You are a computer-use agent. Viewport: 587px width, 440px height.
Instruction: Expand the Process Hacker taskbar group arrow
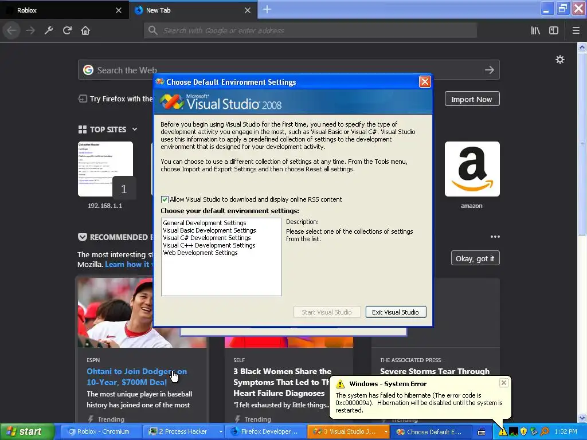(x=221, y=432)
